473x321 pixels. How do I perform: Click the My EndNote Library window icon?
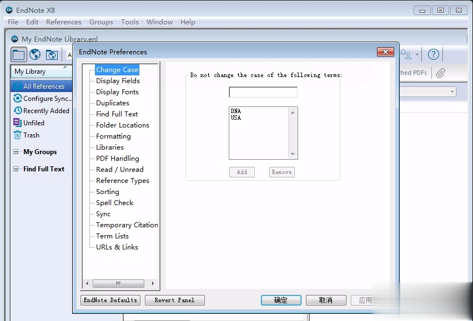point(15,39)
